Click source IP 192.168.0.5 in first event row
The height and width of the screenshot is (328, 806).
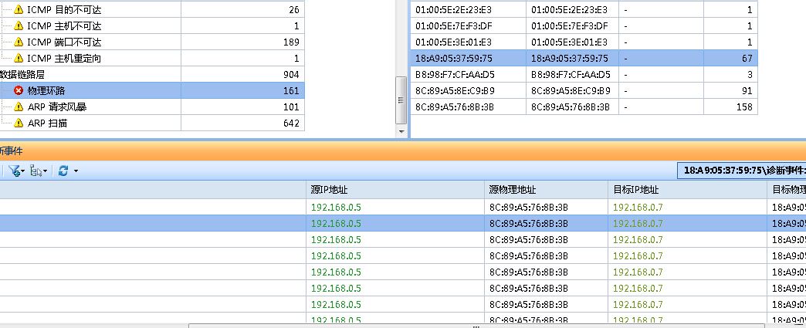click(336, 207)
